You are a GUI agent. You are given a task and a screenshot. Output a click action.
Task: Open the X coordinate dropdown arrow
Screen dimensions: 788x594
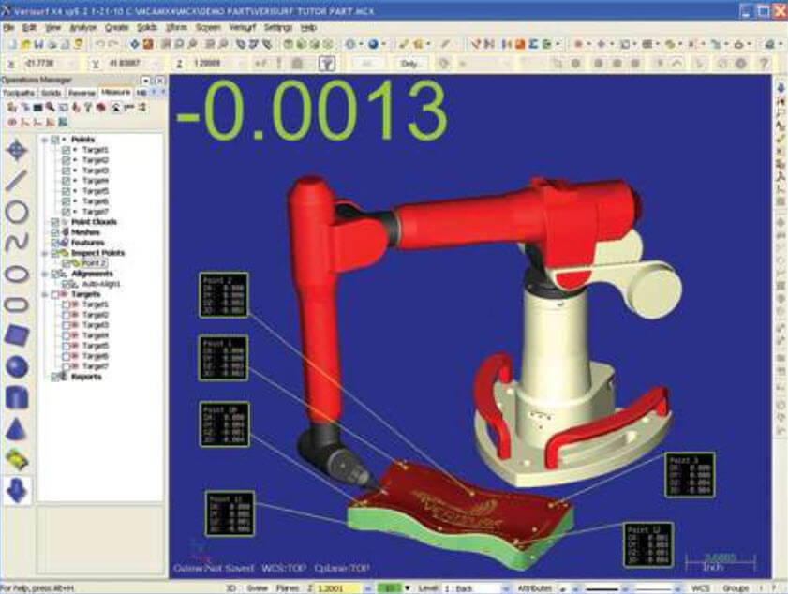pos(73,64)
